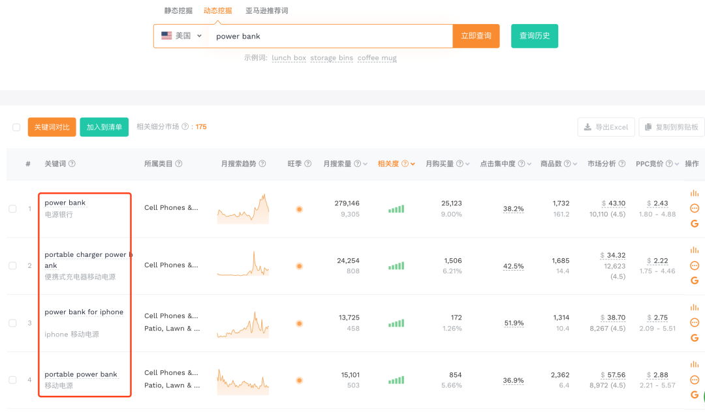Open the bar chart analysis icon for power bank
Viewport: 705px width, 416px height.
694,193
